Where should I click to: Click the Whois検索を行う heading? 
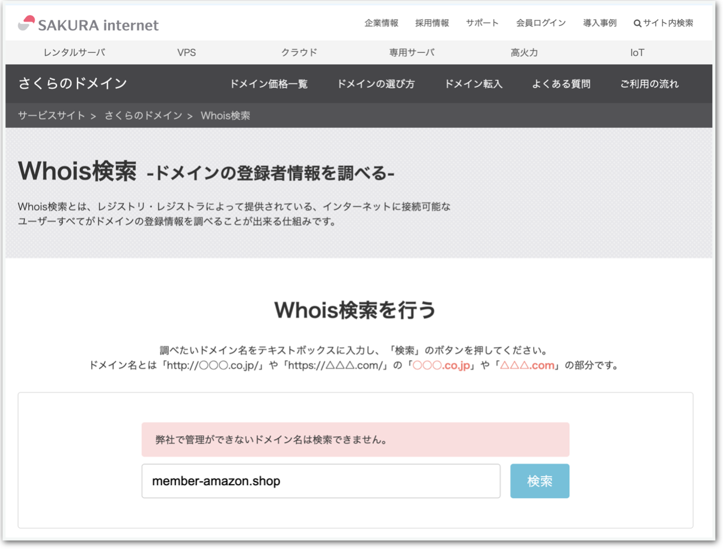pos(355,310)
